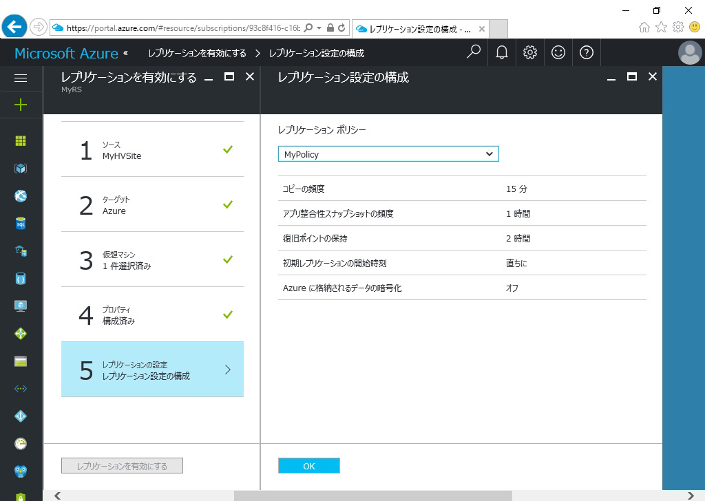Click the アプリ整合性スナップショットの頻度 label

[x=338, y=213]
